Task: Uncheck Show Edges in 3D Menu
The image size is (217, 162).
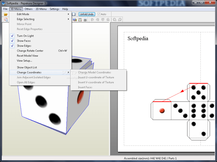Action: tap(40, 46)
